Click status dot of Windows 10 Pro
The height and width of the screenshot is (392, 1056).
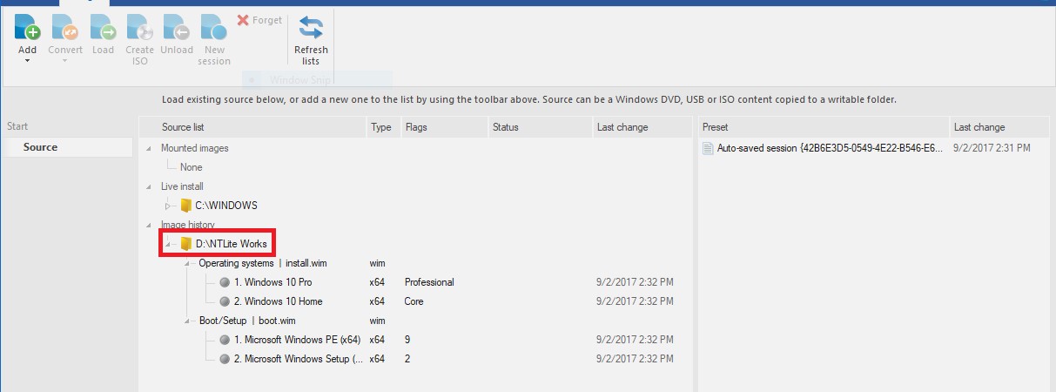click(225, 282)
